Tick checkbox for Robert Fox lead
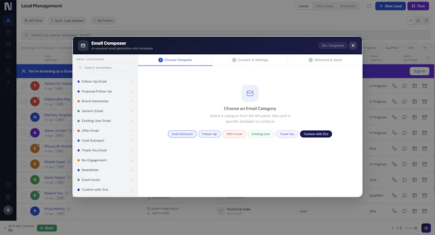Screen dimensions: 435x235 click(x=23, y=195)
